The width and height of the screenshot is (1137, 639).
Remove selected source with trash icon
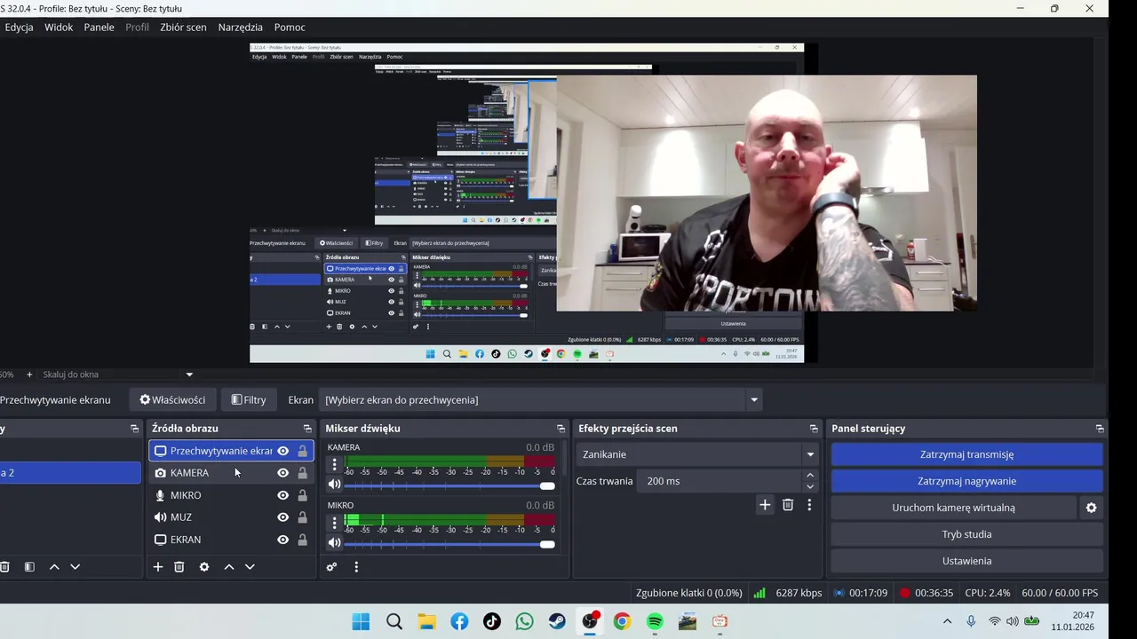point(179,567)
